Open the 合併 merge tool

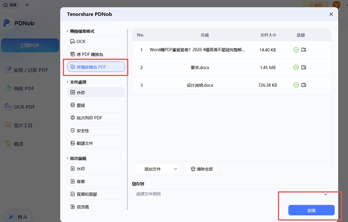tap(96, 92)
